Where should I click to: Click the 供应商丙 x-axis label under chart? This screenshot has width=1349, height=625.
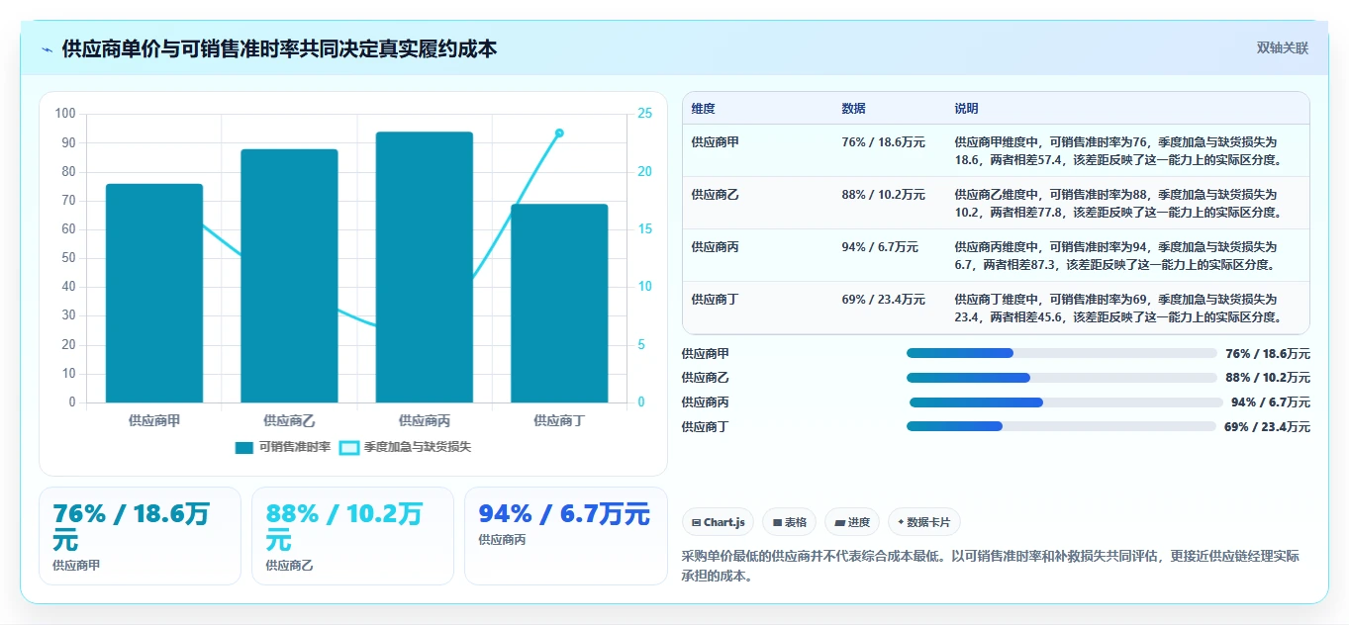coord(424,420)
